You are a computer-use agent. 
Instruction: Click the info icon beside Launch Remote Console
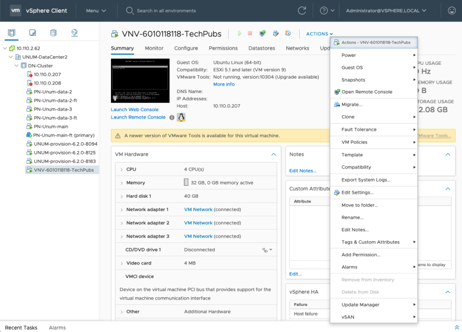tap(172, 117)
